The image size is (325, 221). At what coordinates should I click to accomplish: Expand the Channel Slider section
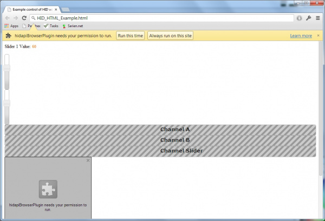(160, 151)
